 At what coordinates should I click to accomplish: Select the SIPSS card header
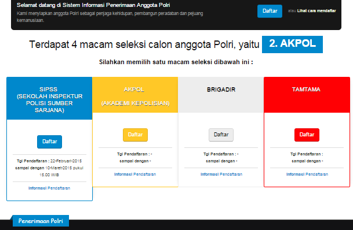[49, 98]
